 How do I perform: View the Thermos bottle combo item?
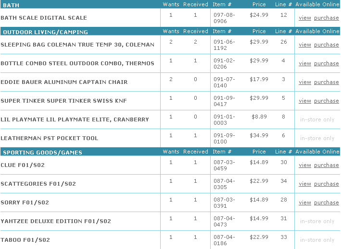tap(304, 63)
